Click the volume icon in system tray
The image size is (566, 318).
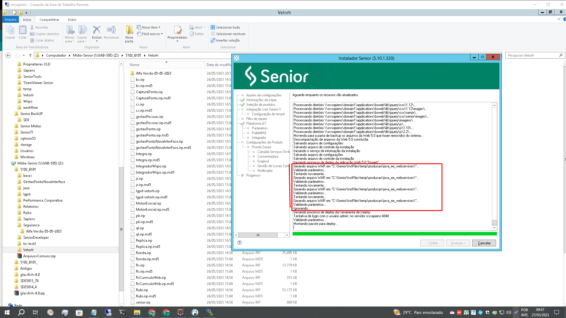[x=508, y=312]
